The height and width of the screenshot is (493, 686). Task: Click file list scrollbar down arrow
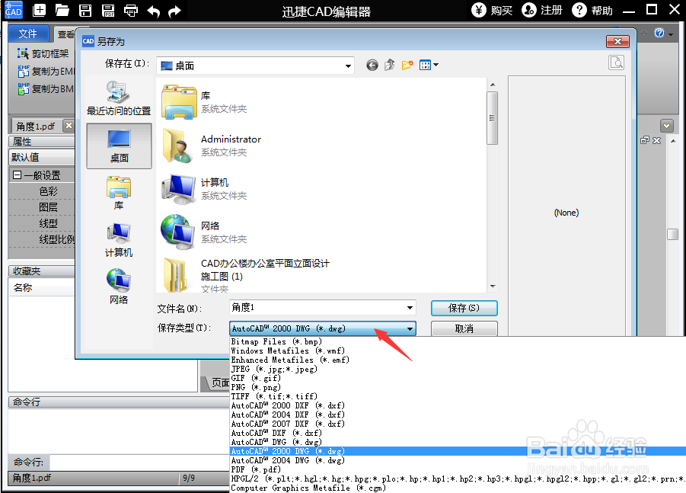492,287
